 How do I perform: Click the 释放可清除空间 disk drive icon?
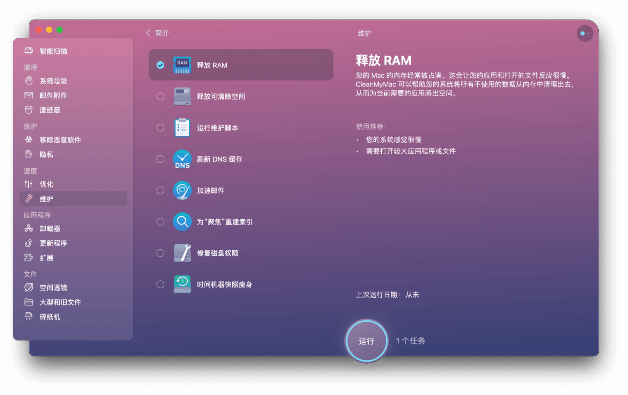[x=182, y=96]
